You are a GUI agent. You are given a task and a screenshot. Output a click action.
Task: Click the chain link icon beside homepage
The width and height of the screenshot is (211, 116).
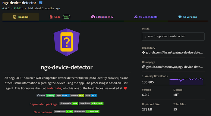[143, 67]
